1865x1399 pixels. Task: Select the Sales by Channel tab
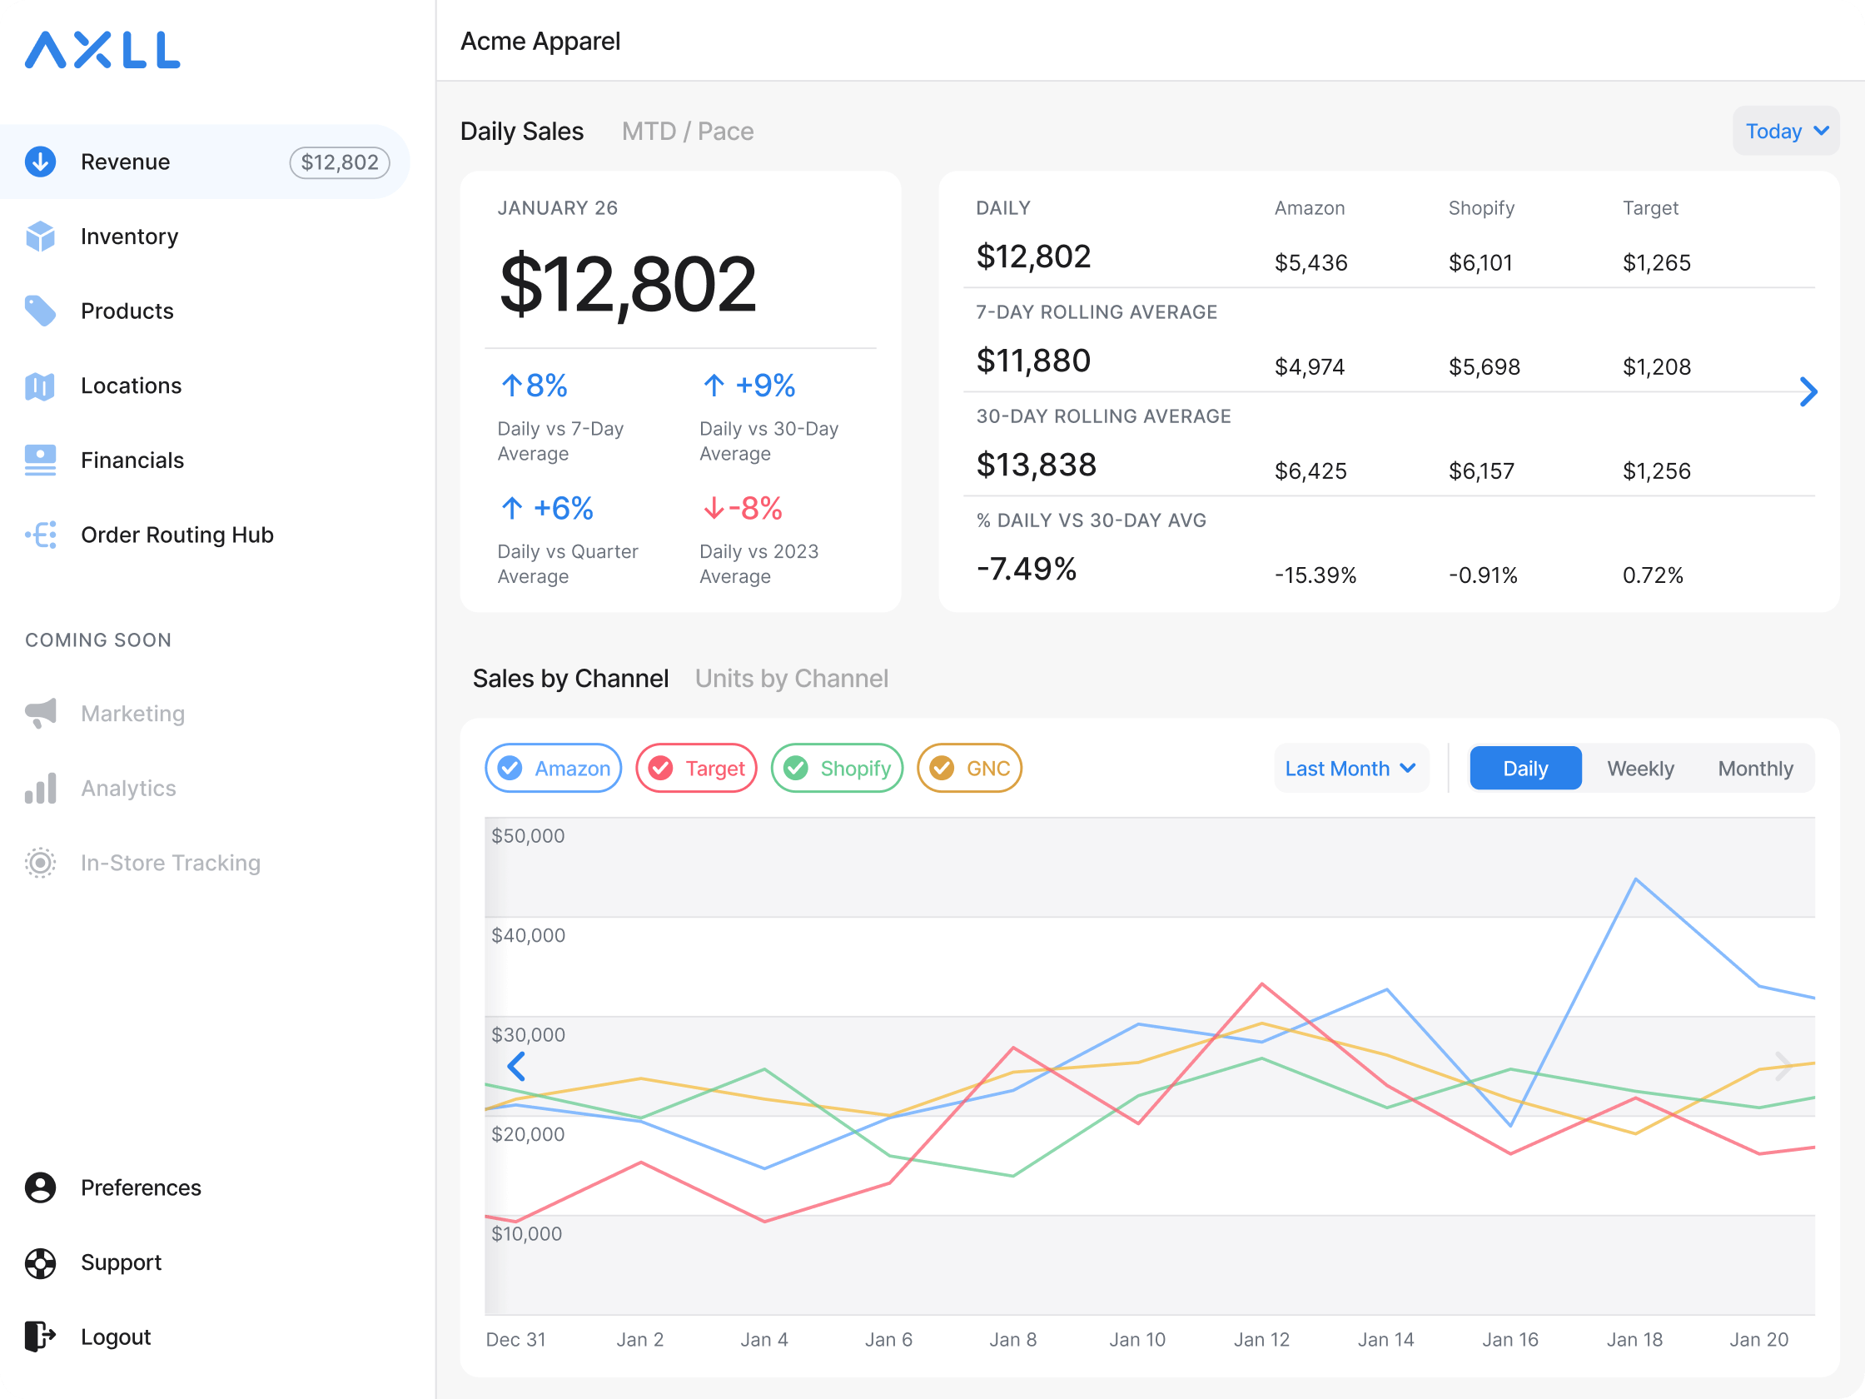coord(571,678)
